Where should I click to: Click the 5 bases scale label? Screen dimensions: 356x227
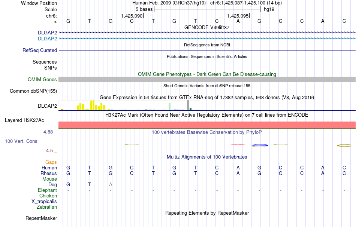pyautogui.click(x=144, y=9)
